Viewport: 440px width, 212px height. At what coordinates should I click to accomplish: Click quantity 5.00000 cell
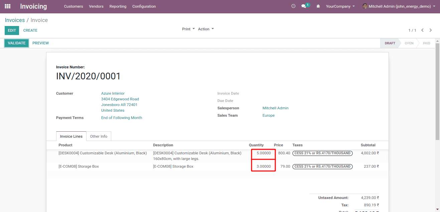264,153
